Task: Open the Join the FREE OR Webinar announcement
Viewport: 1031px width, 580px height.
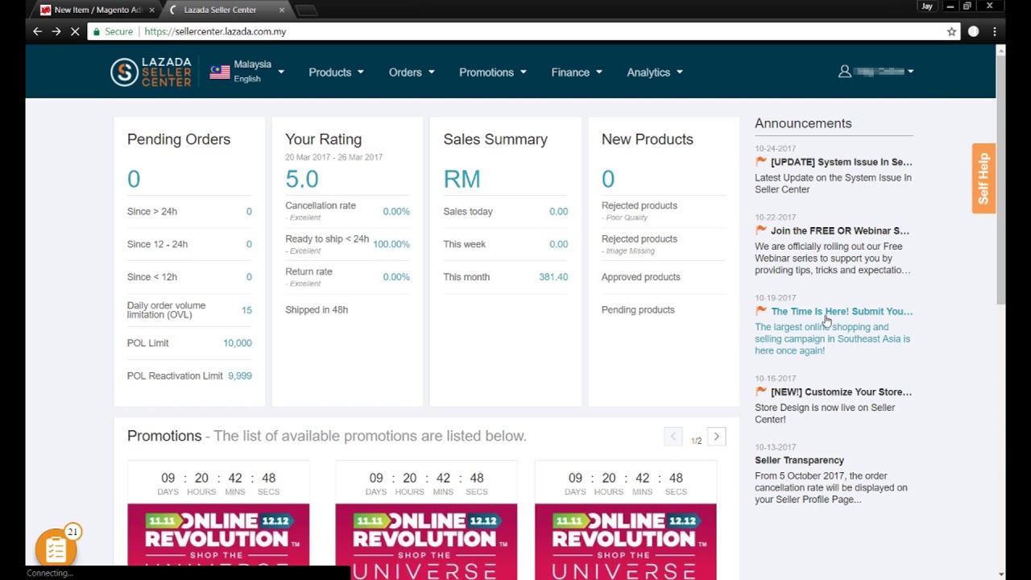Action: pos(840,230)
